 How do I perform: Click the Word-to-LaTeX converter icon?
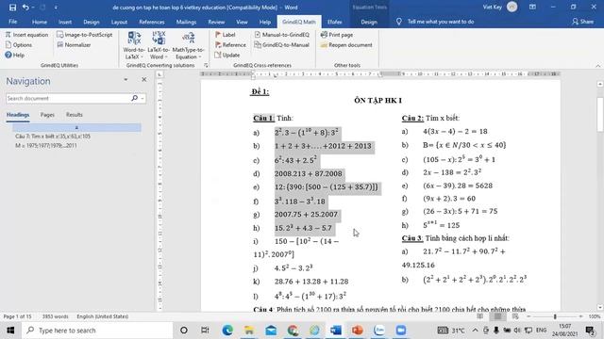pyautogui.click(x=134, y=38)
